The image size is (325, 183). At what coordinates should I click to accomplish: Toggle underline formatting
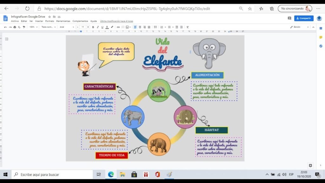coord(102,27)
